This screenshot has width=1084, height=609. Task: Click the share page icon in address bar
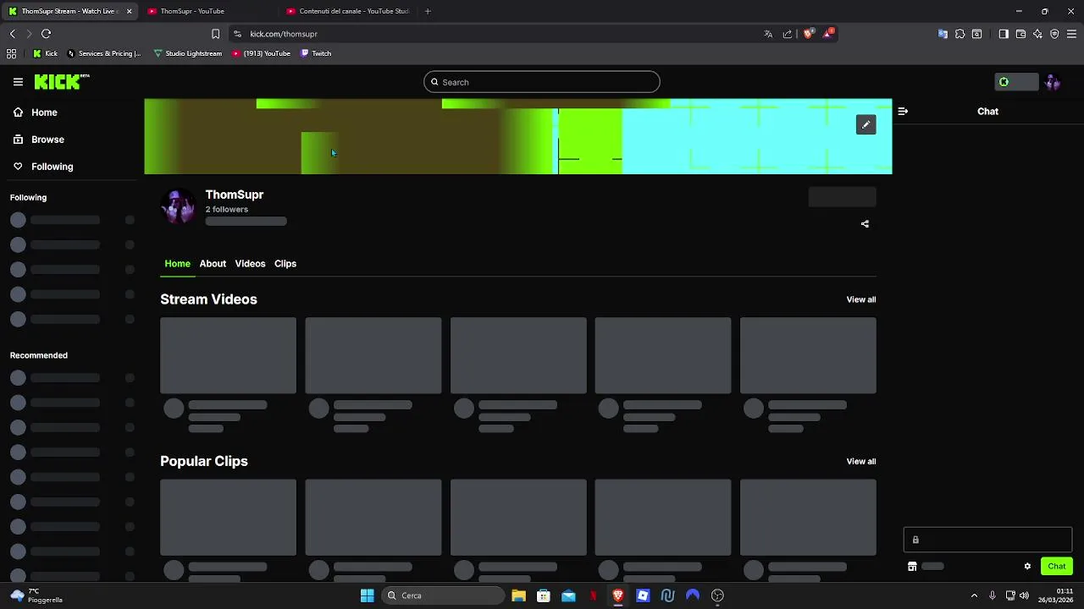point(788,34)
